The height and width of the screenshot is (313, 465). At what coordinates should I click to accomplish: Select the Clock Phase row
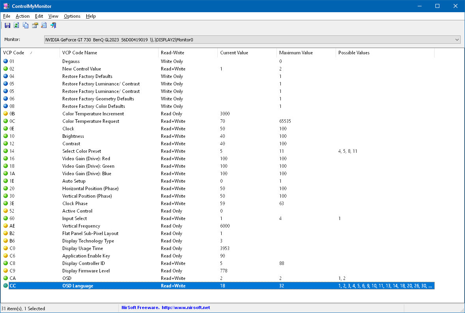pyautogui.click(x=218, y=204)
